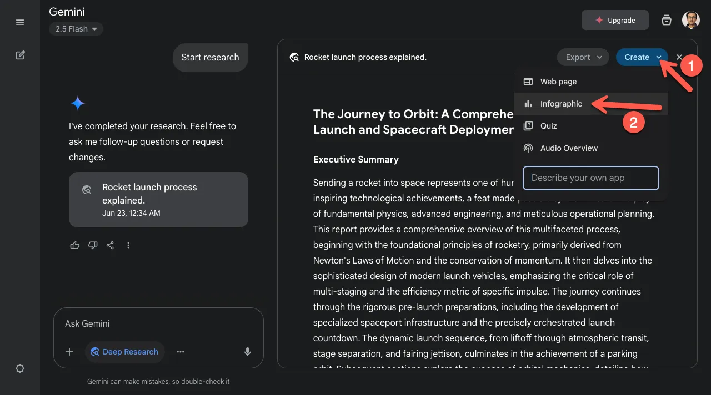Image resolution: width=711 pixels, height=395 pixels.
Task: Click the Gemini can make mistakes disclaimer
Action: click(x=158, y=382)
